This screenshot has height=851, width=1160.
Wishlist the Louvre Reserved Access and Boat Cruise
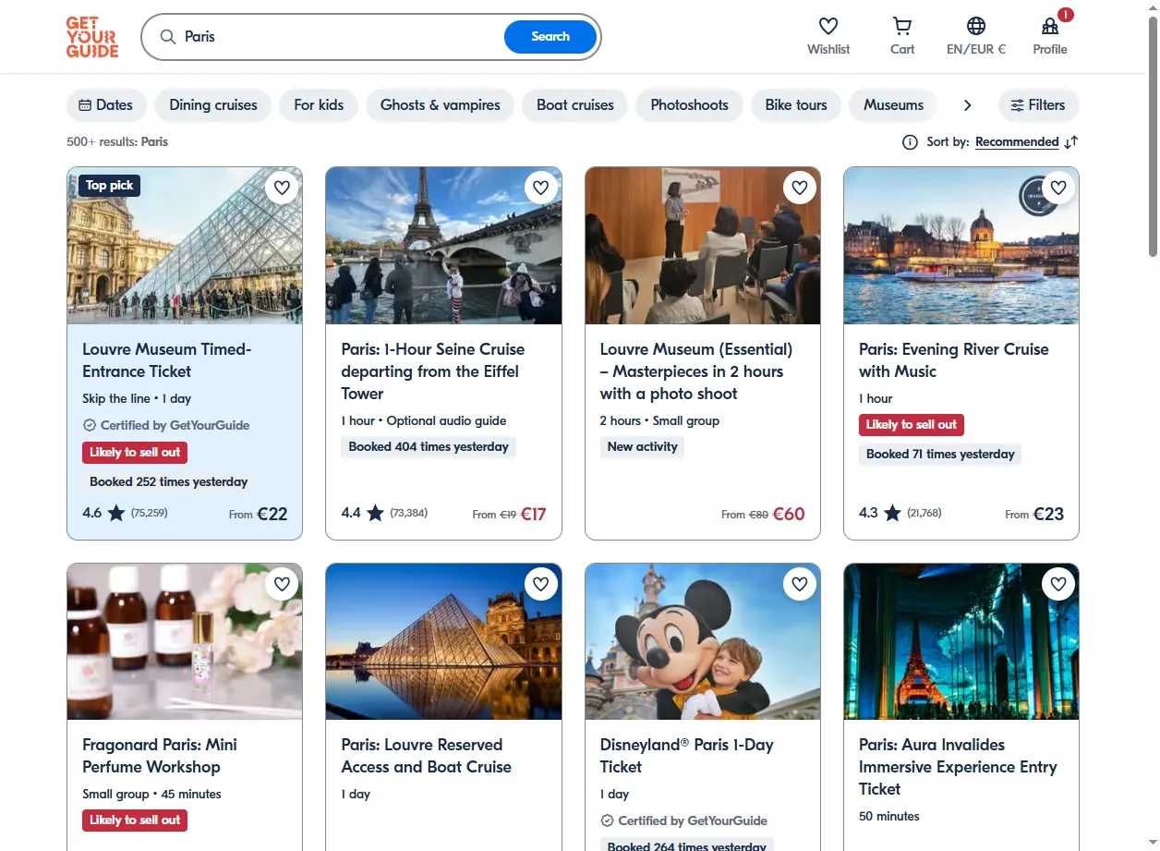541,583
